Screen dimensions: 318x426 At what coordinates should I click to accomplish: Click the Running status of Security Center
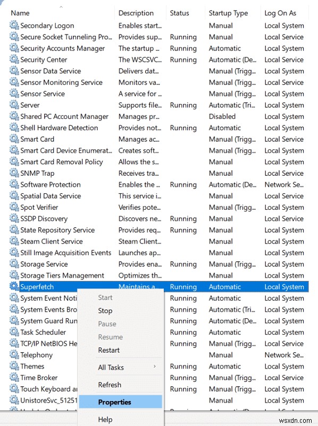[183, 60]
